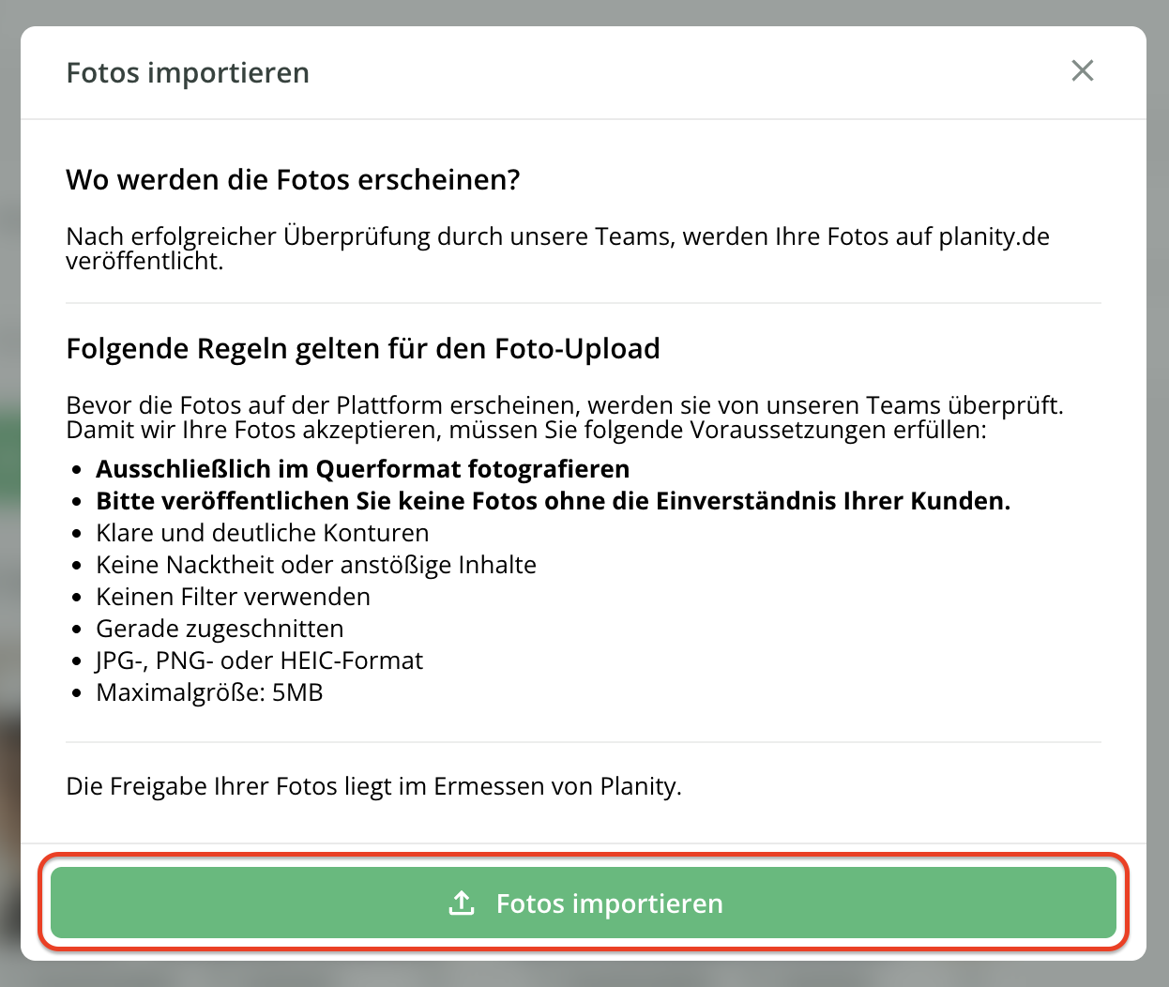Click the note about Ermessen von Planity
Image resolution: width=1169 pixels, height=987 pixels.
[373, 786]
